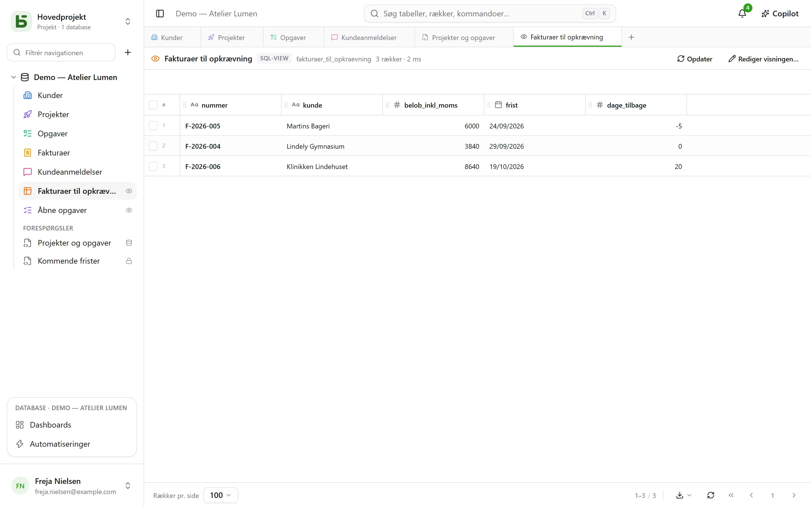811x507 pixels.
Task: Click the Hovedprojekt logo icon
Action: pos(21,21)
